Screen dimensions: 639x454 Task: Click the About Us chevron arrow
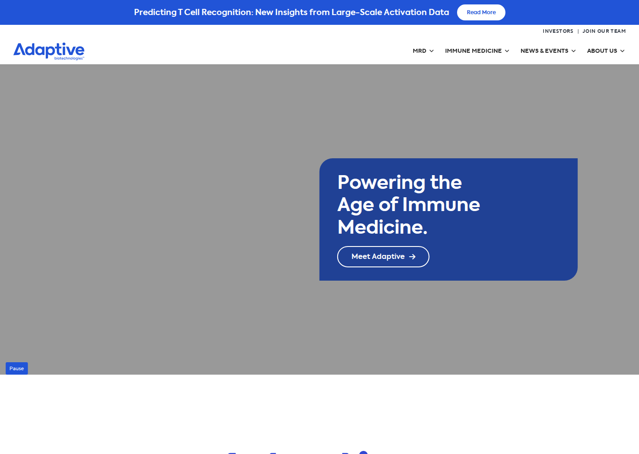click(x=622, y=51)
